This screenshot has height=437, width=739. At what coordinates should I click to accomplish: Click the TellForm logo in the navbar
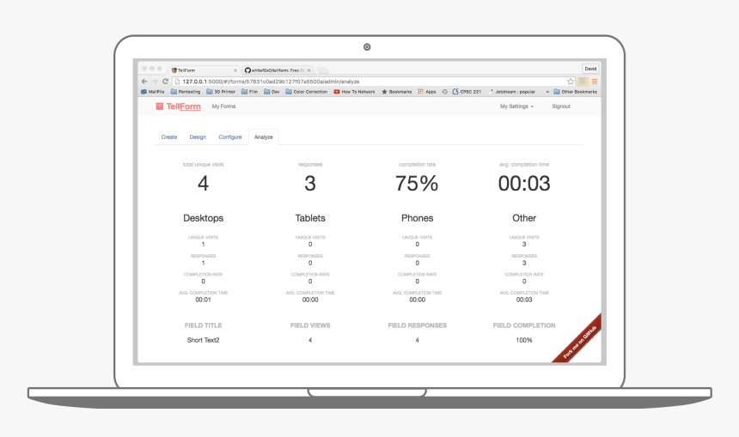pyautogui.click(x=178, y=106)
